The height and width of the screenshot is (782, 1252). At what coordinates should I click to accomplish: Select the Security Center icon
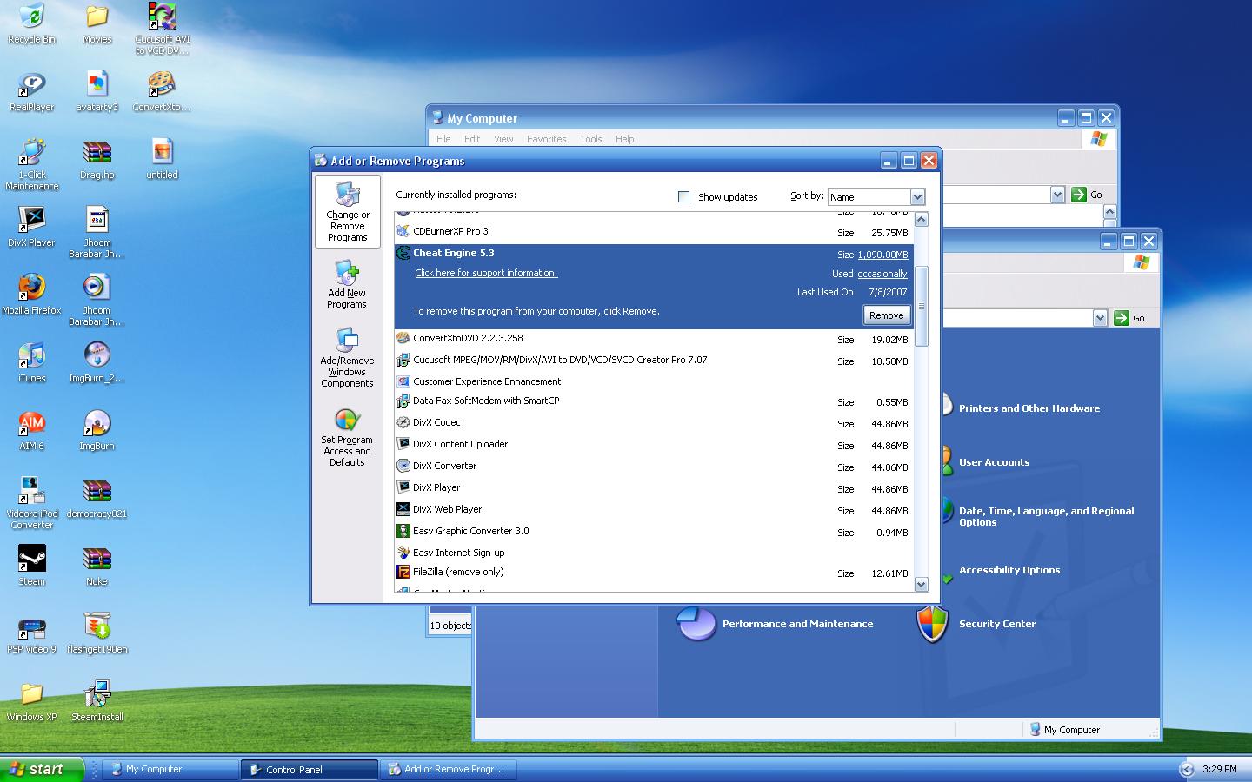(x=933, y=624)
